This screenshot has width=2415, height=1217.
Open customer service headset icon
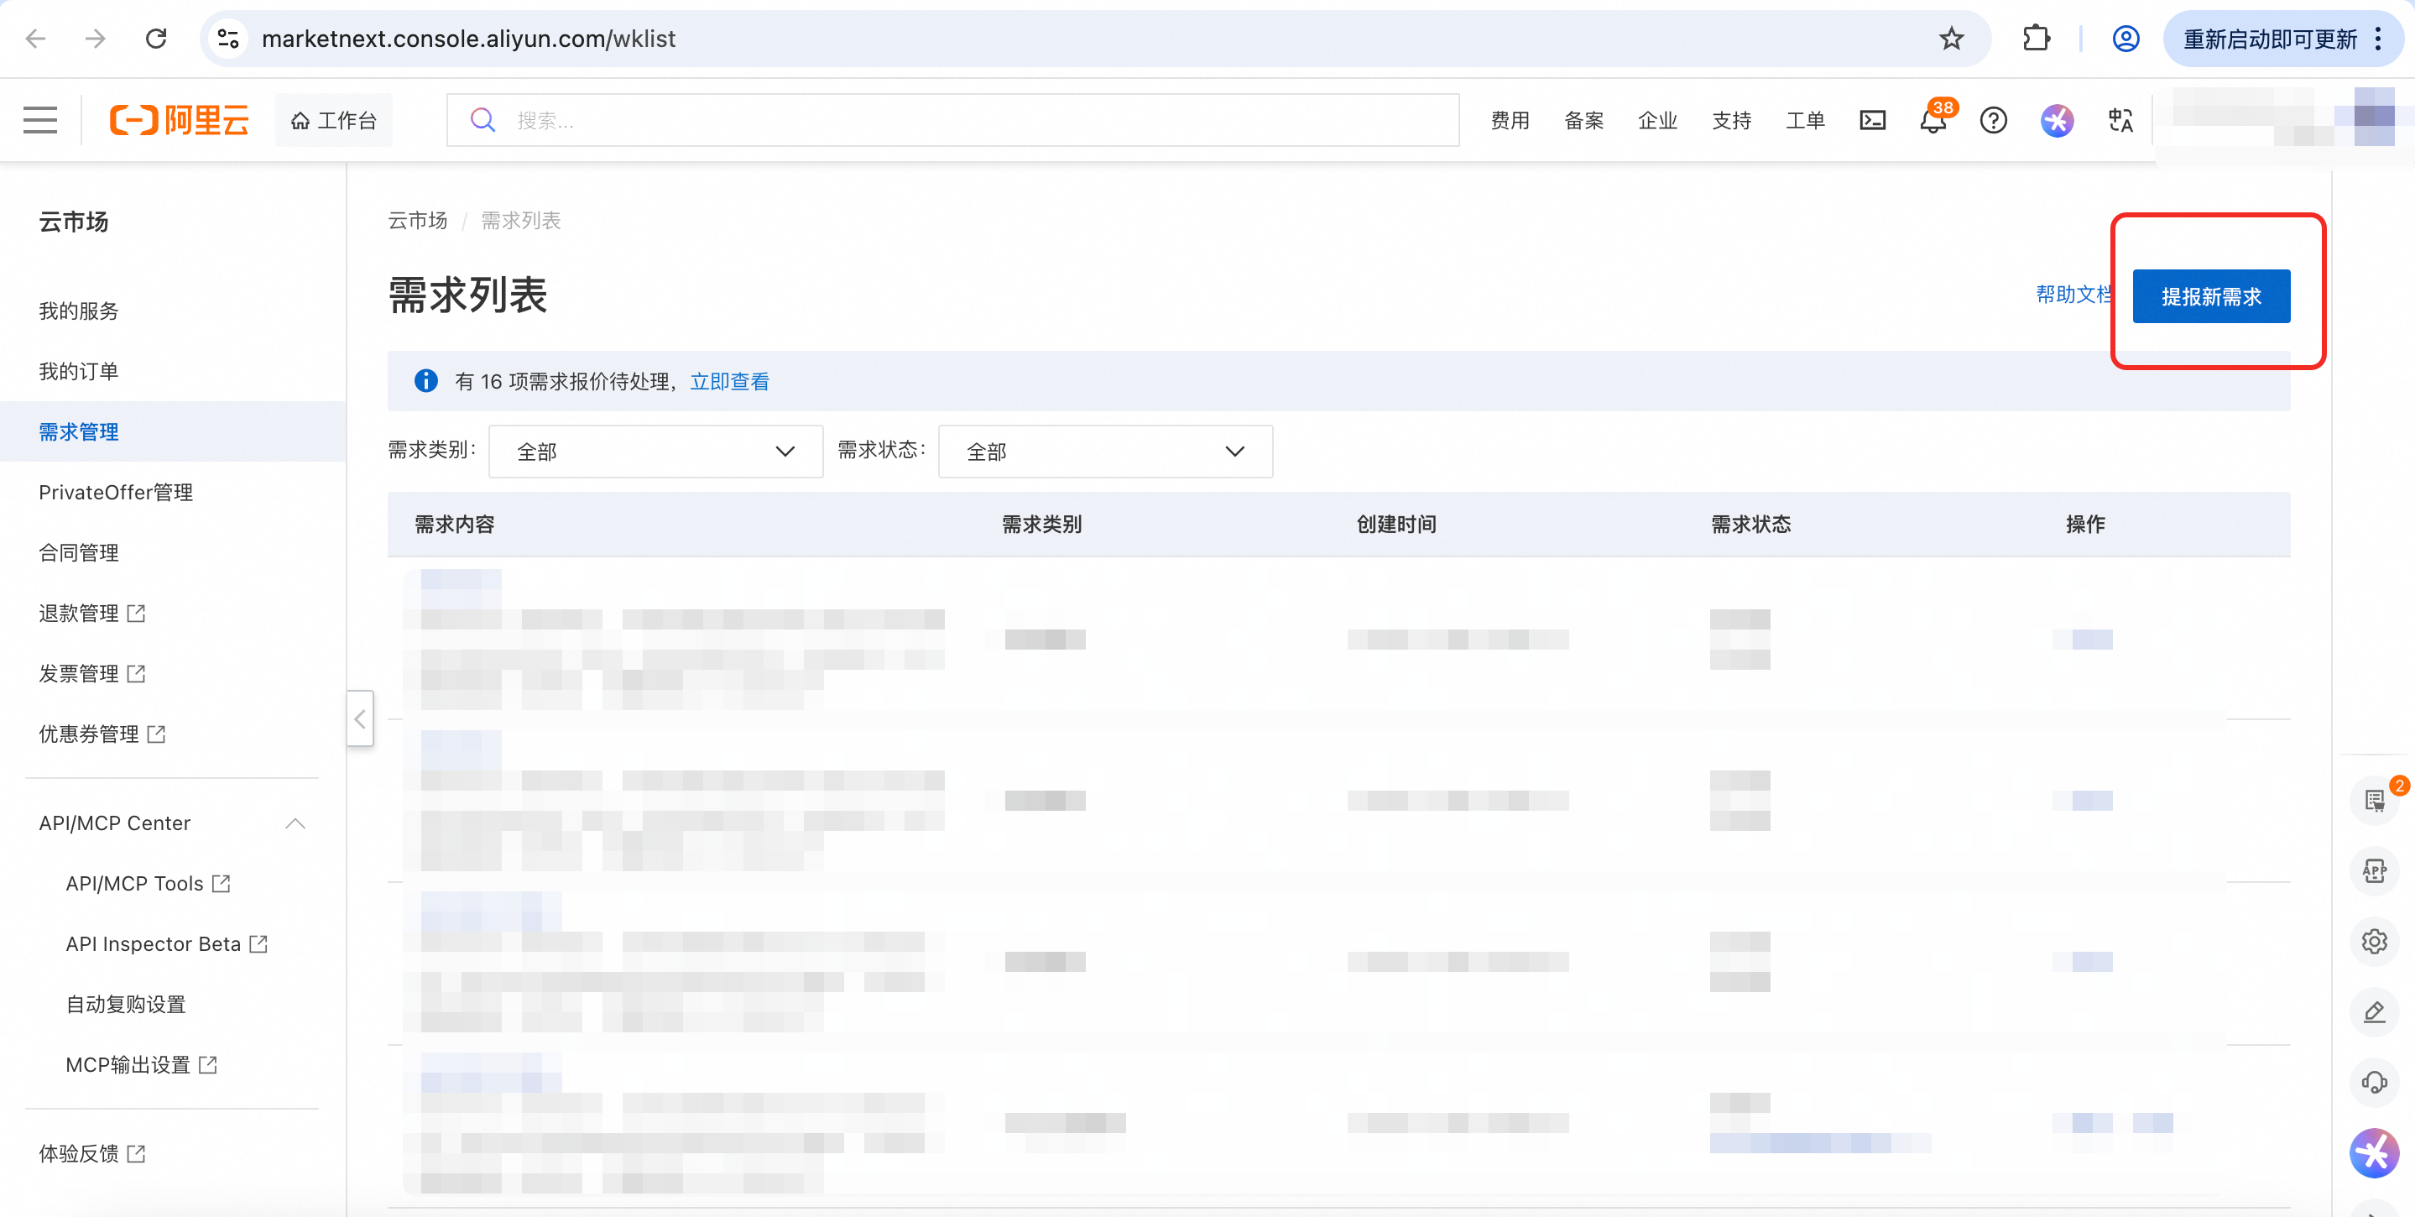pos(2374,1082)
